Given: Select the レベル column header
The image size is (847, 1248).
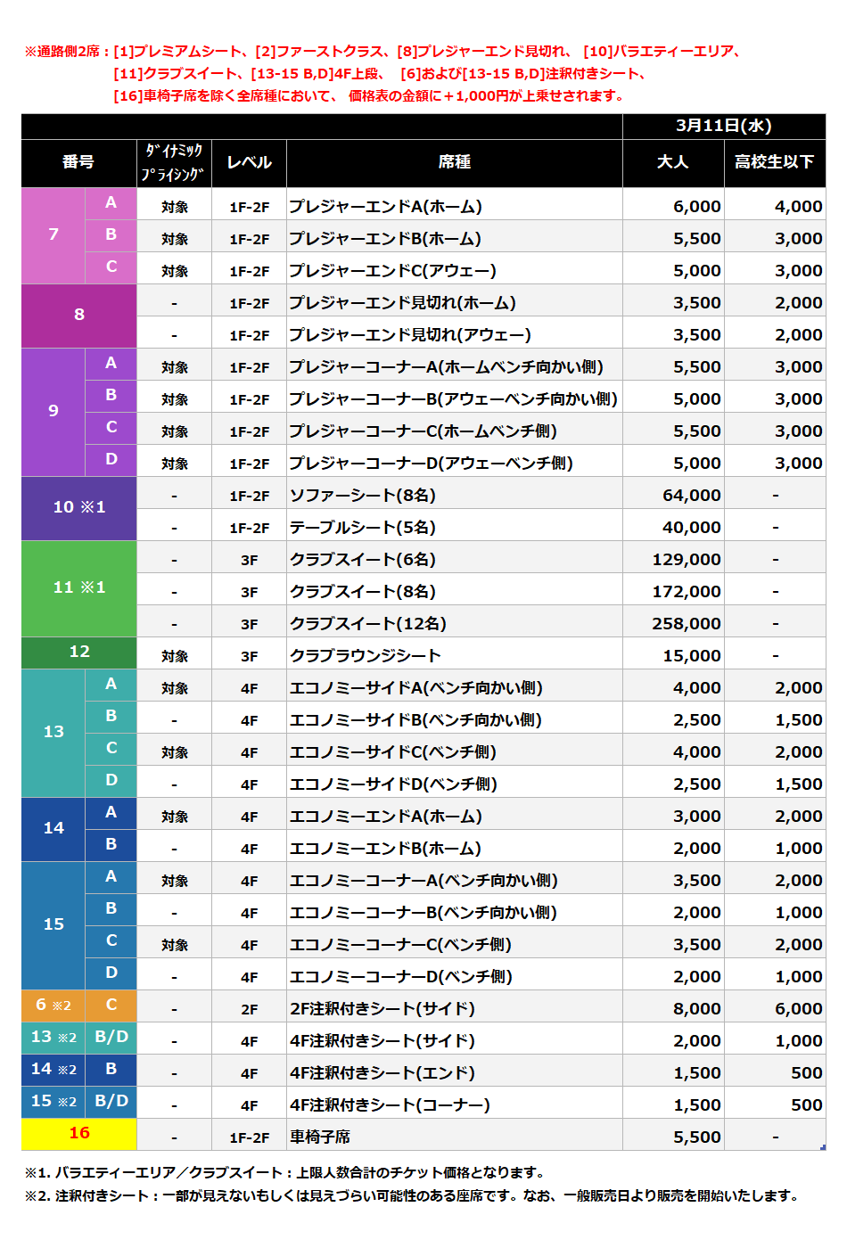Looking at the screenshot, I should tap(249, 162).
